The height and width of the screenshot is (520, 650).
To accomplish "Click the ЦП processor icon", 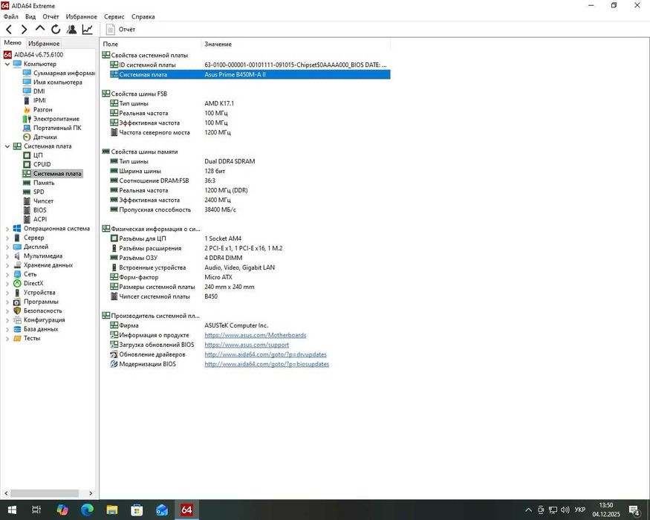I will pyautogui.click(x=27, y=155).
